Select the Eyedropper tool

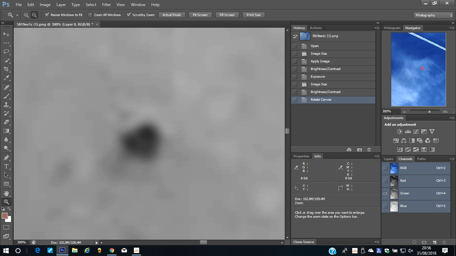coord(6,78)
